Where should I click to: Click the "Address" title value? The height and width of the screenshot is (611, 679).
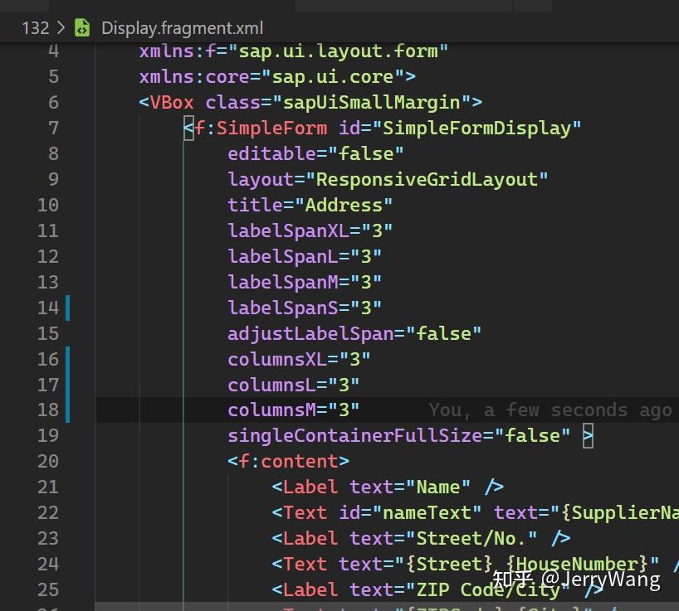click(344, 205)
